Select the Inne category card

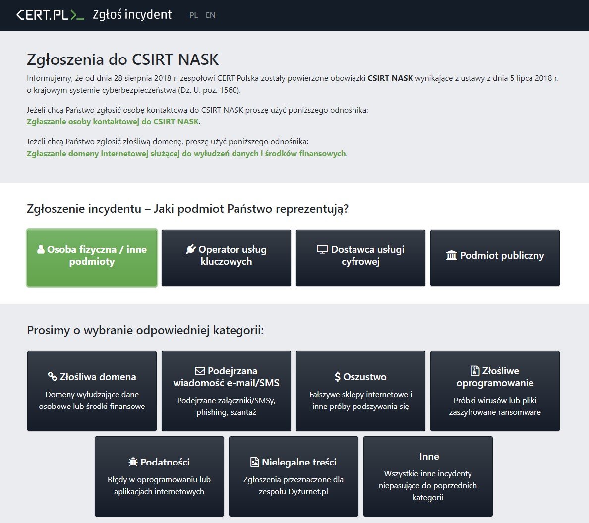click(428, 476)
